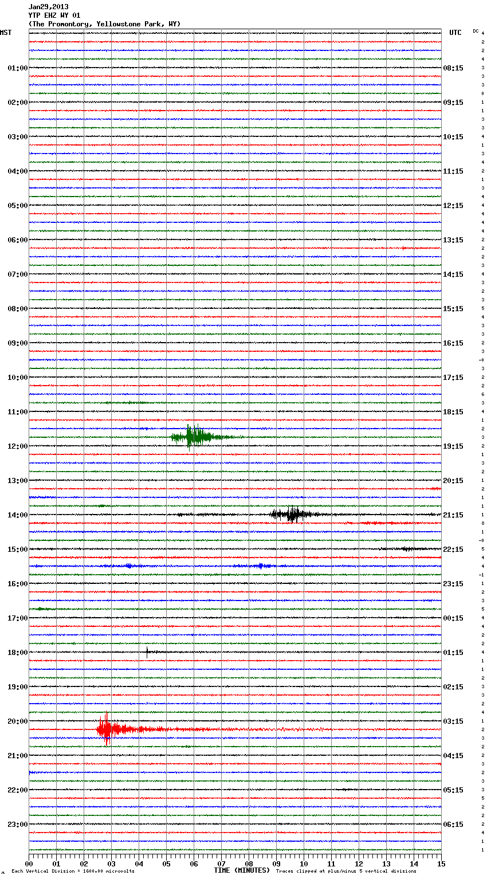This screenshot has height=879, width=487.
Task: Click the large green seismic event burst
Action: [x=194, y=437]
